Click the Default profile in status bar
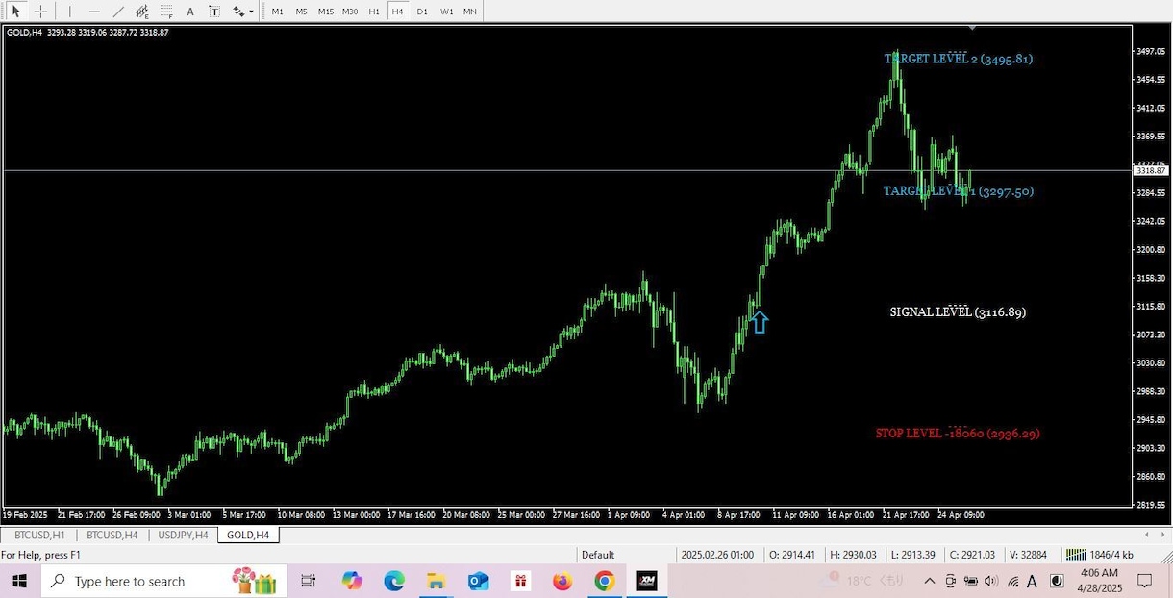This screenshot has width=1173, height=598. click(598, 555)
